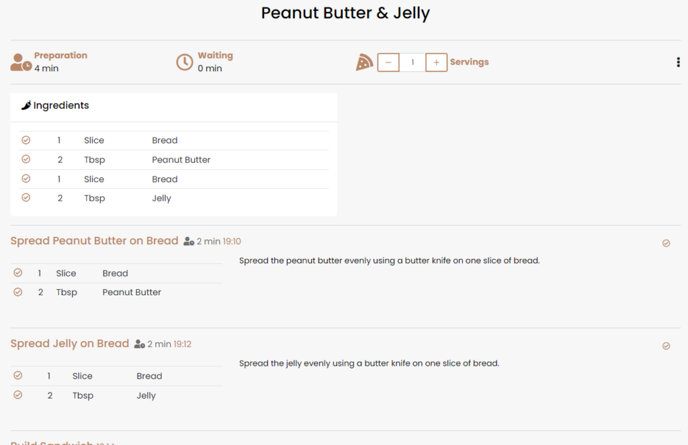Image resolution: width=688 pixels, height=445 pixels.
Task: Decrease servings with the minus button
Action: coord(388,62)
